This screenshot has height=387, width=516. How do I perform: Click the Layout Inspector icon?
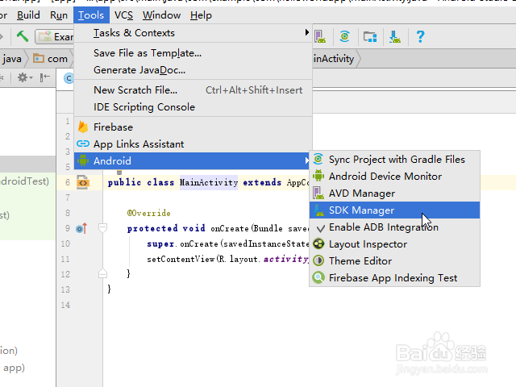pyautogui.click(x=318, y=243)
